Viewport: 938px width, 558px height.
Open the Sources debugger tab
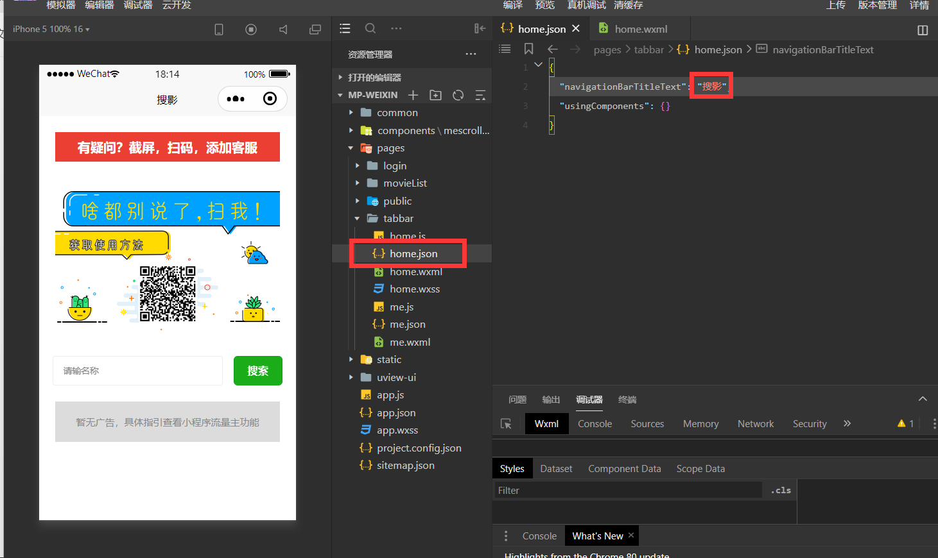tap(647, 423)
